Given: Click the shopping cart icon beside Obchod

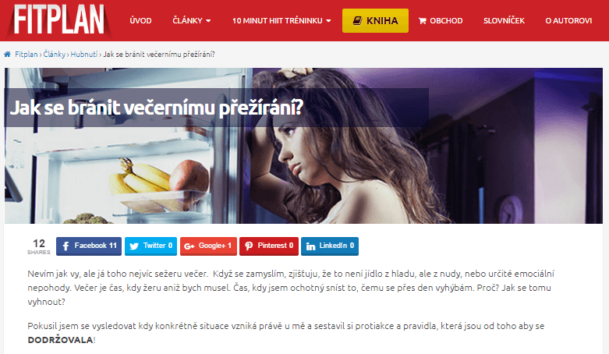Looking at the screenshot, I should click(422, 20).
